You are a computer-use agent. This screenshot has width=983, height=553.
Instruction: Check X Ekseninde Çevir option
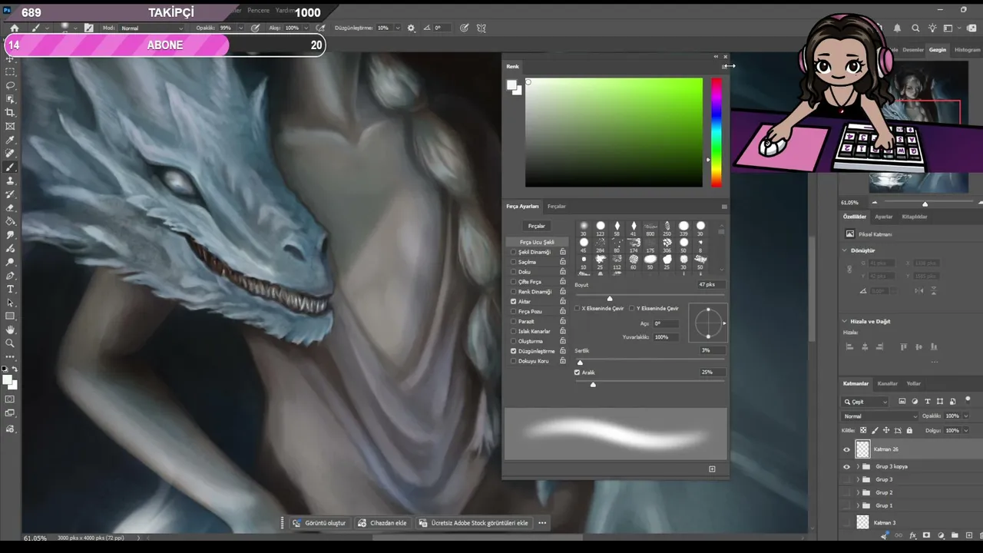[x=578, y=309]
